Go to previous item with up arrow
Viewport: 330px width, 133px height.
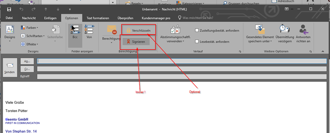[x=46, y=9]
